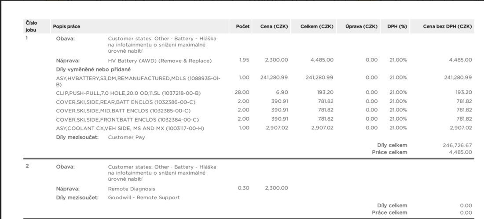484x219 pixels.
Task: Click the COVER,SKI,SIDE,REAR part line
Action: pyautogui.click(x=126, y=102)
